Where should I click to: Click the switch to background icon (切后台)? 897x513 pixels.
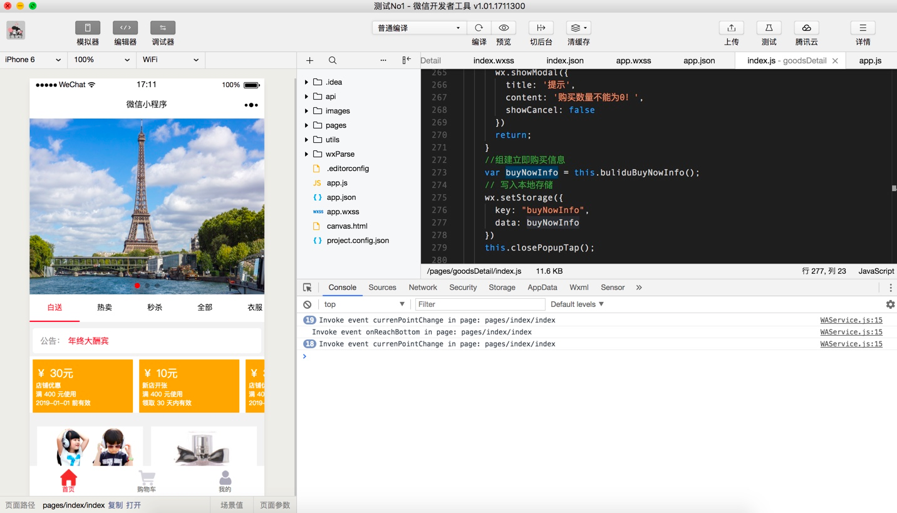[x=541, y=28]
